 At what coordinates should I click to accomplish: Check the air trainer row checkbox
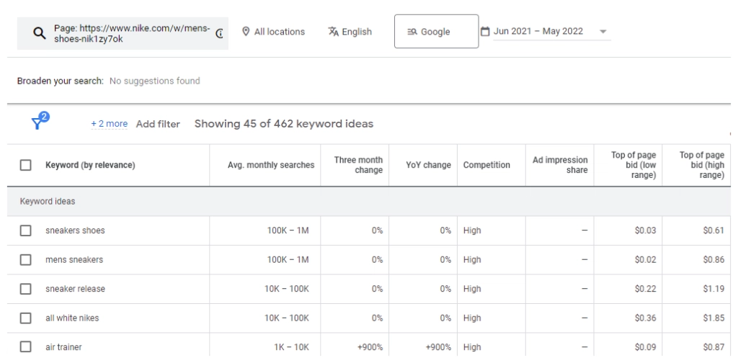[25, 347]
